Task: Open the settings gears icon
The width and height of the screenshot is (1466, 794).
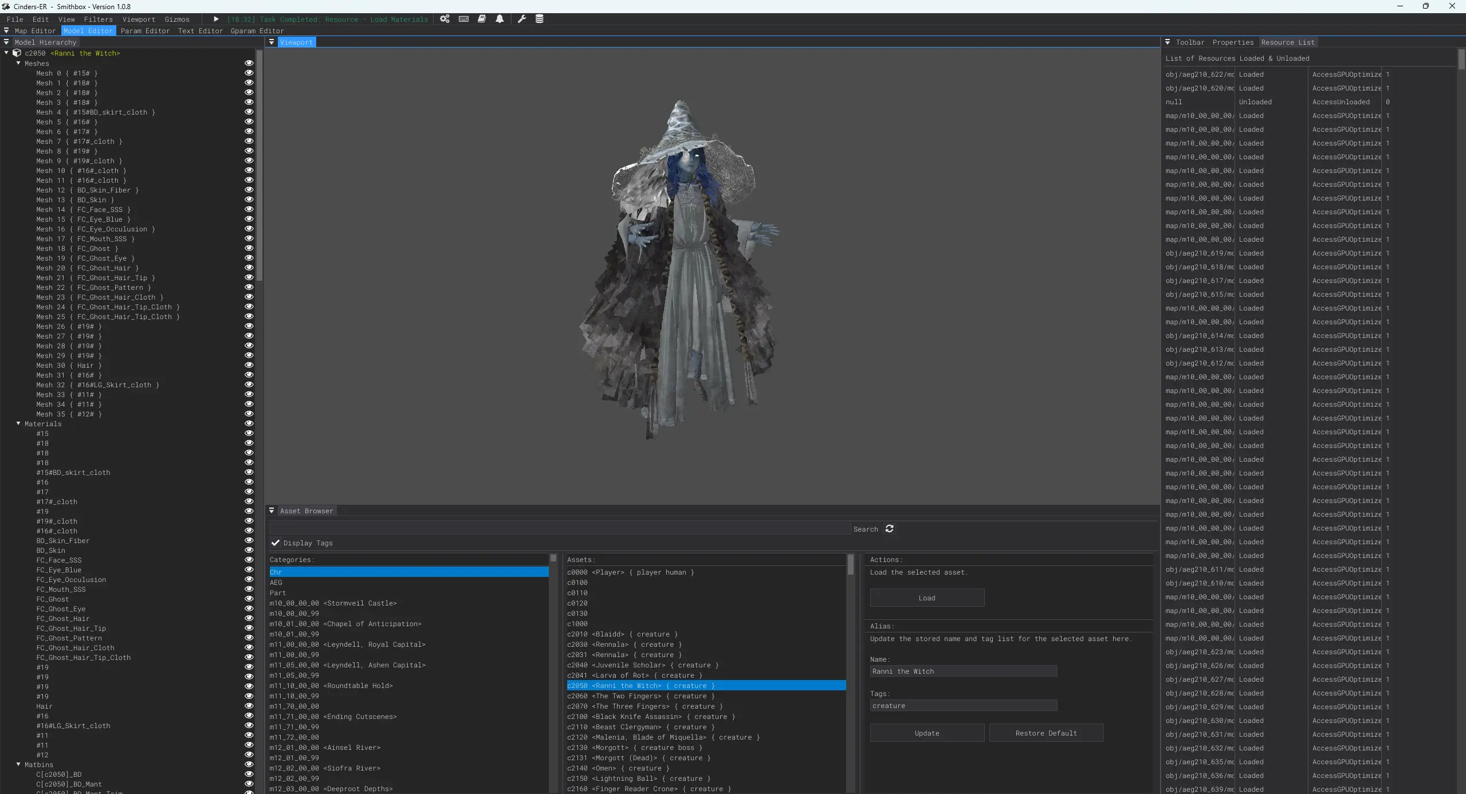Action: [445, 19]
